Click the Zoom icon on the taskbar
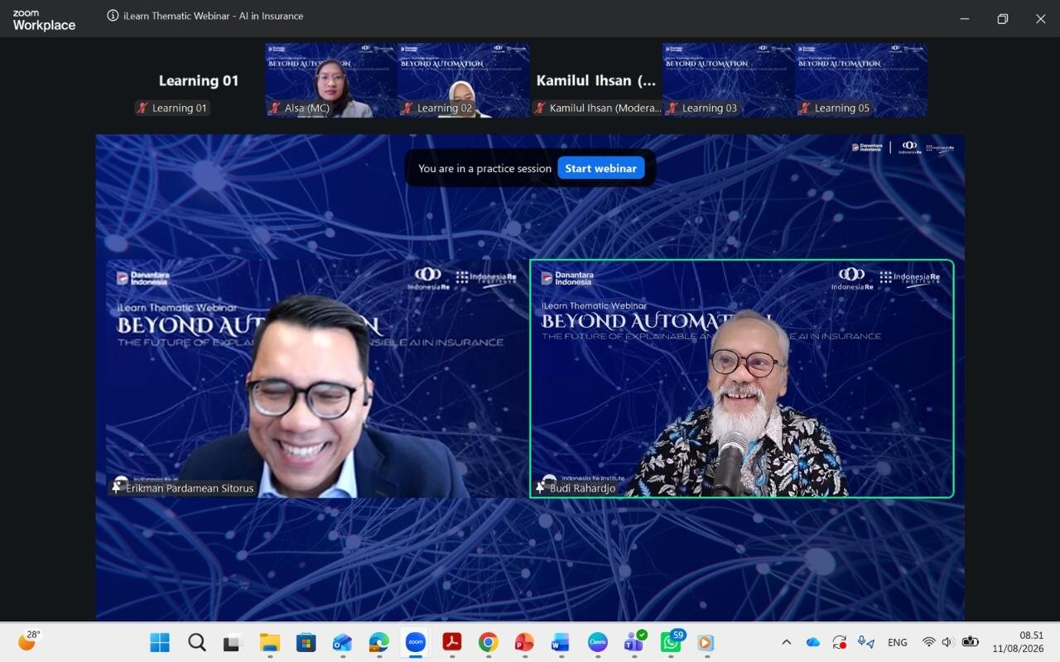The height and width of the screenshot is (662, 1060). tap(415, 642)
